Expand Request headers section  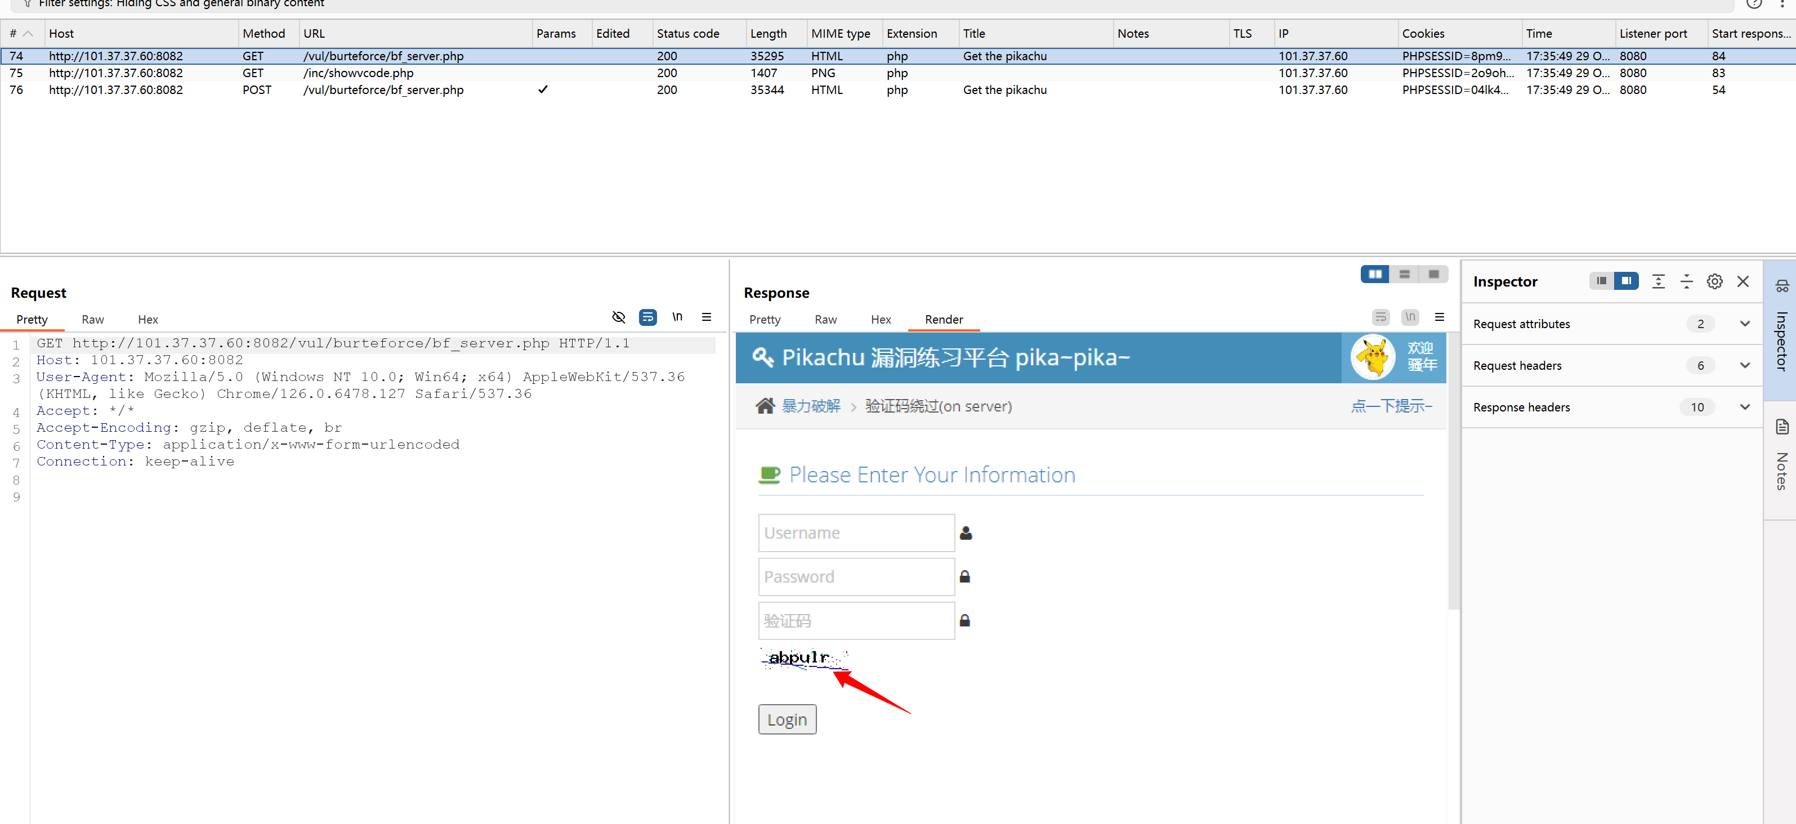click(x=1744, y=365)
